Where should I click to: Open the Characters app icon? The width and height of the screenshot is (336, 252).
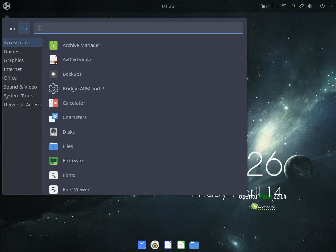click(x=53, y=117)
